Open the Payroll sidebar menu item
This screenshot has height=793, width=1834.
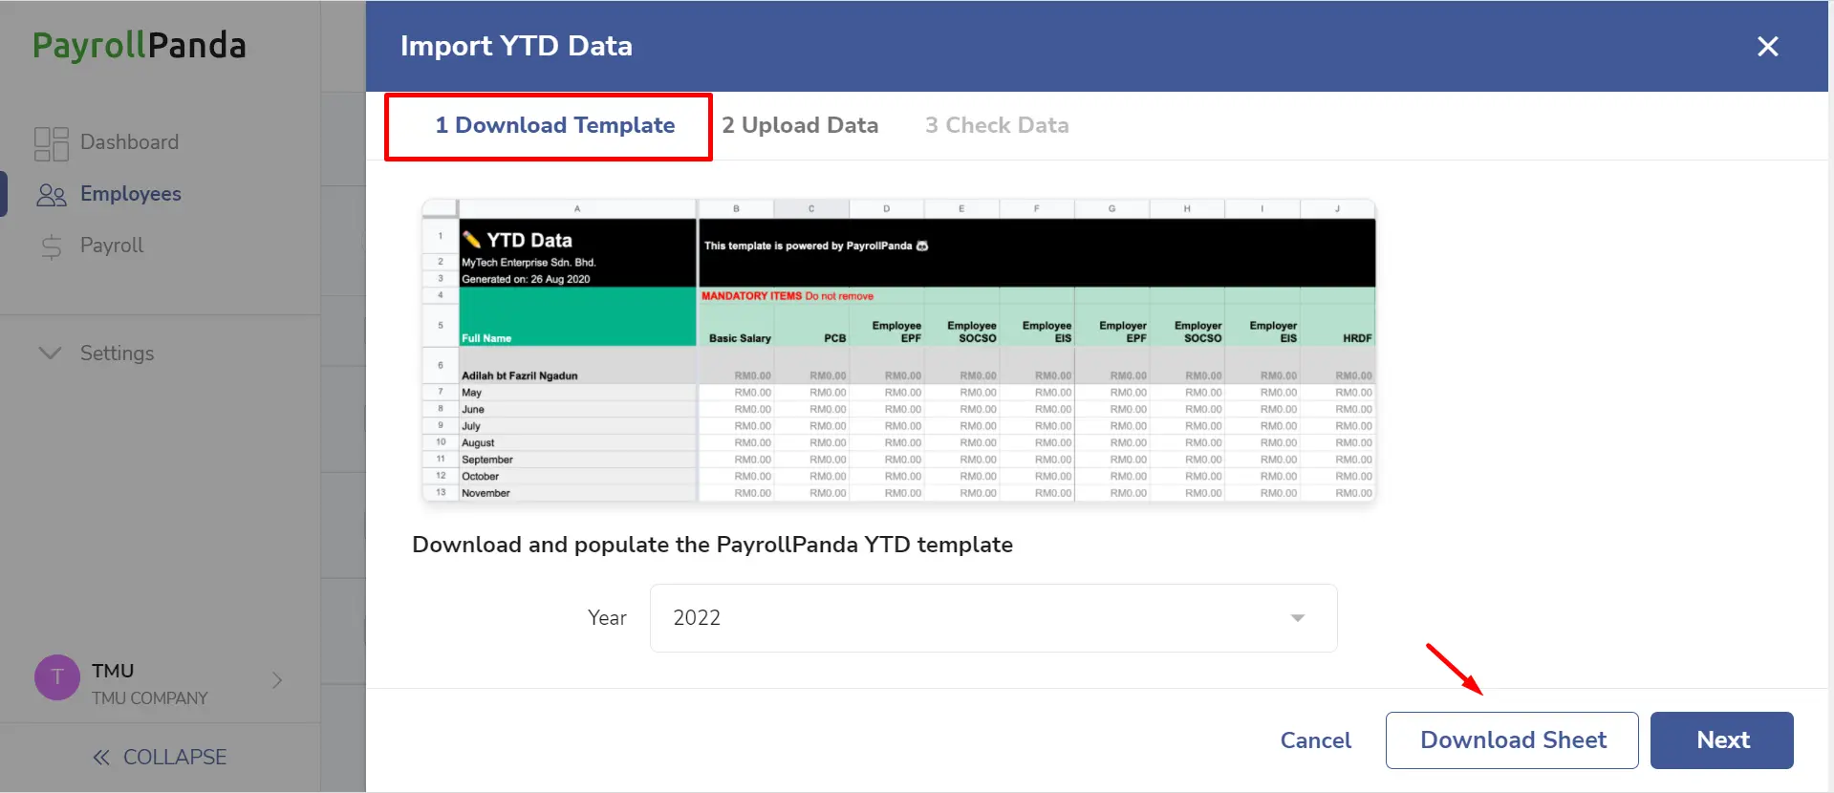point(112,246)
